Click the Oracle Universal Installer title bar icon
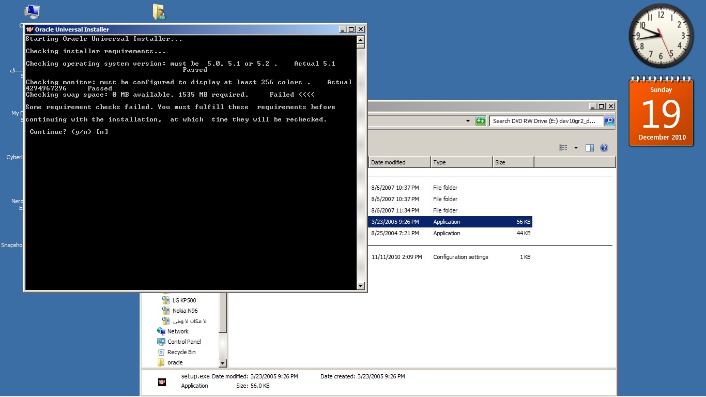Viewport: 706px width, 397px height. point(30,29)
